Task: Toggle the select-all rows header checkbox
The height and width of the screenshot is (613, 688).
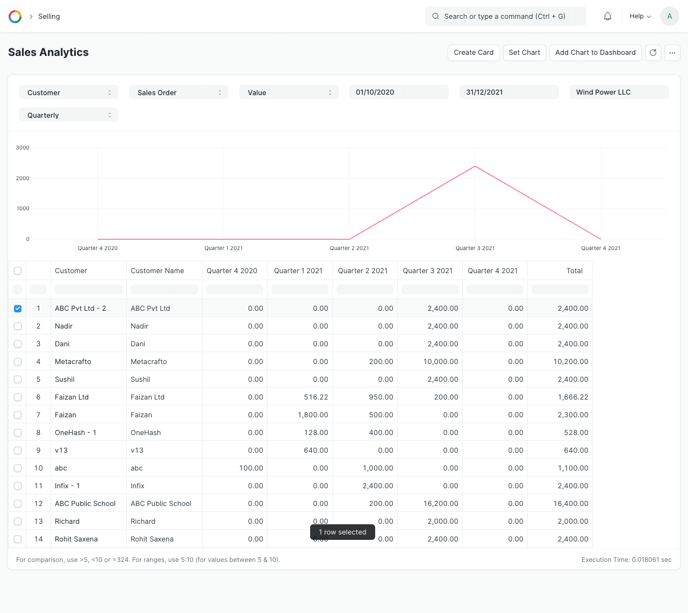Action: [18, 271]
